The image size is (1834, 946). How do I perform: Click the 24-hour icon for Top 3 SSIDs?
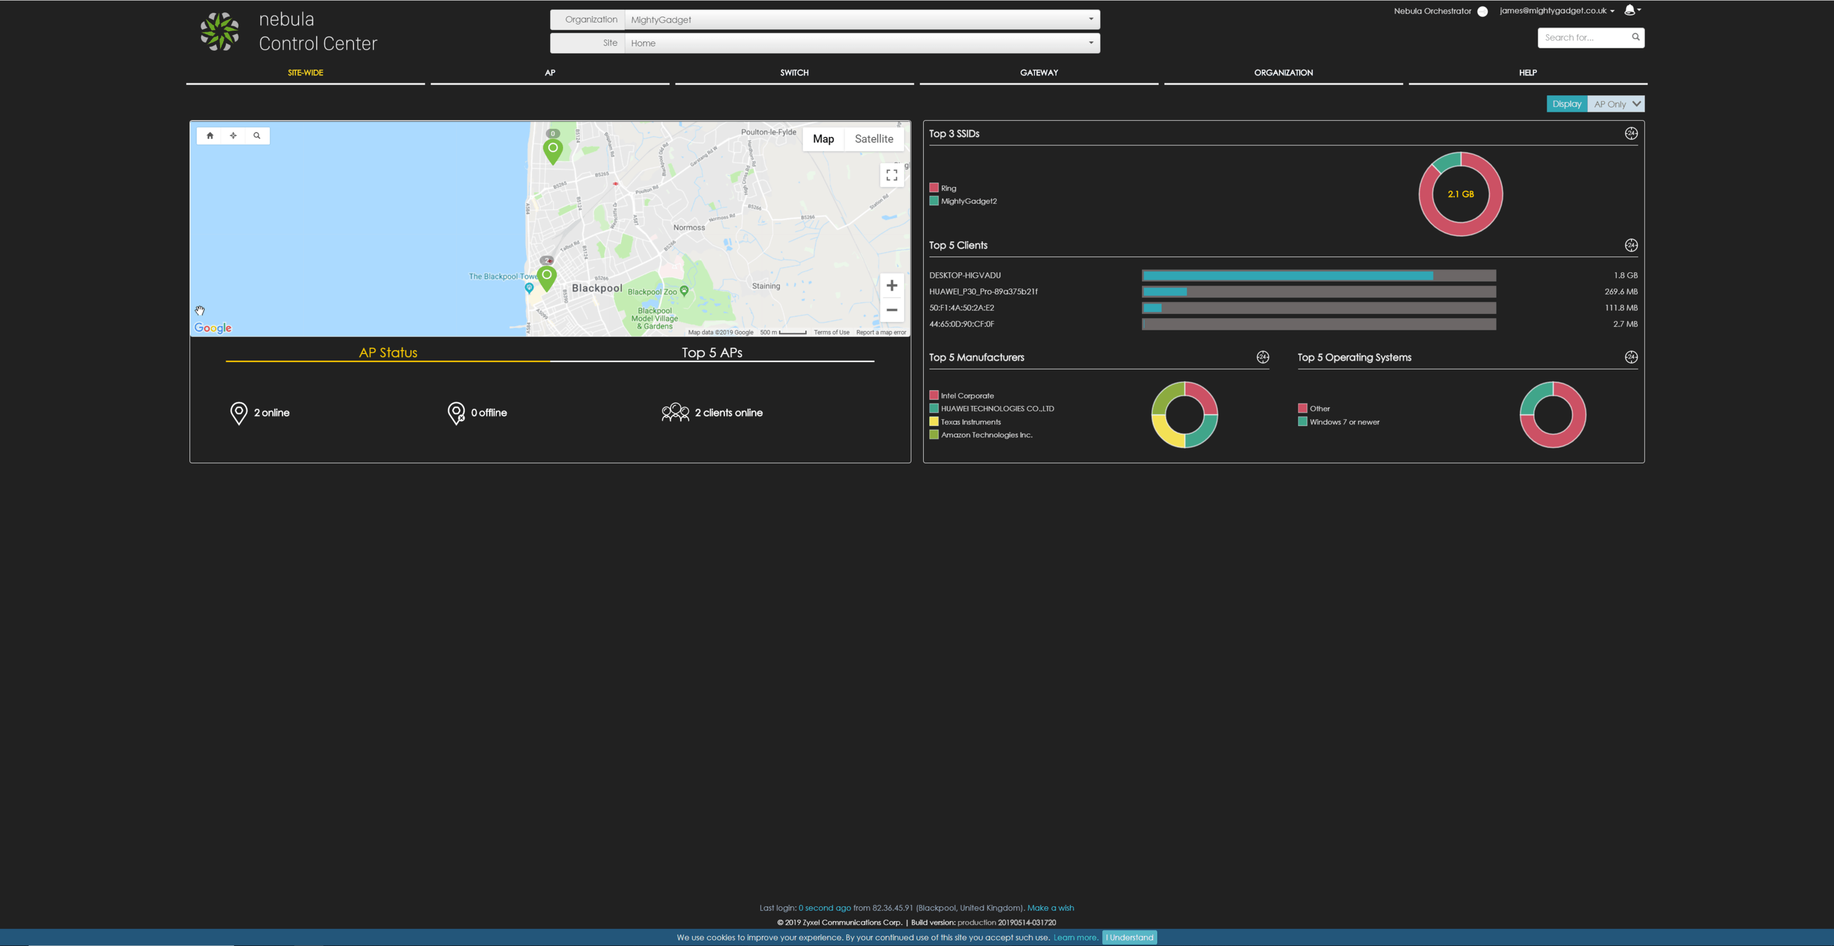[x=1631, y=133]
